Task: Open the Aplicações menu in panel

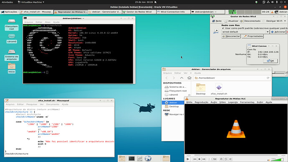Action: (x=9, y=12)
